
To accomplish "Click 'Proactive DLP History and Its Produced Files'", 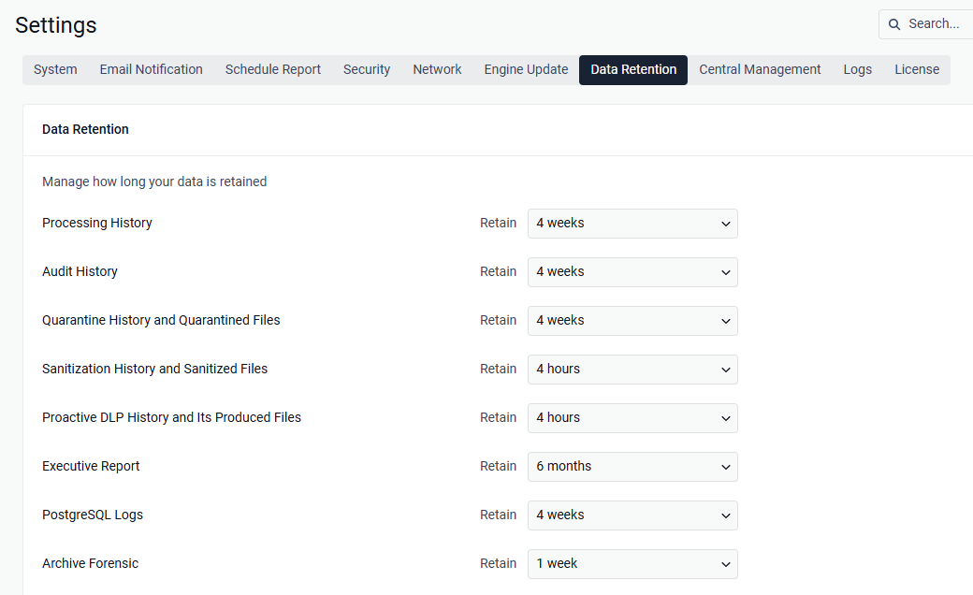I will (x=171, y=417).
